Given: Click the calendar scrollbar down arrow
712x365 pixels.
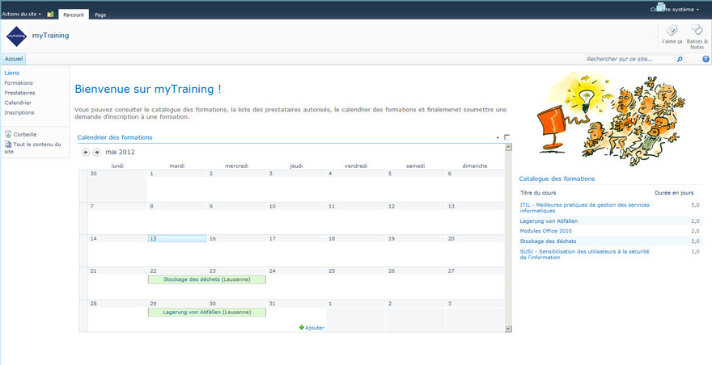Looking at the screenshot, I should (508, 329).
